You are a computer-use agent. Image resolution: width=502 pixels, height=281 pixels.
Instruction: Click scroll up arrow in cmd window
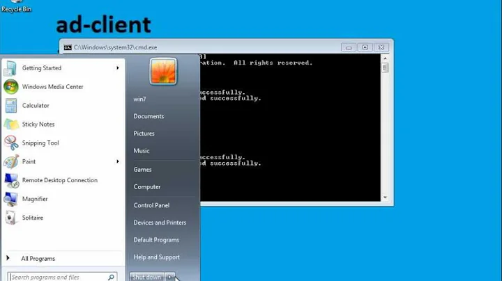click(x=385, y=58)
